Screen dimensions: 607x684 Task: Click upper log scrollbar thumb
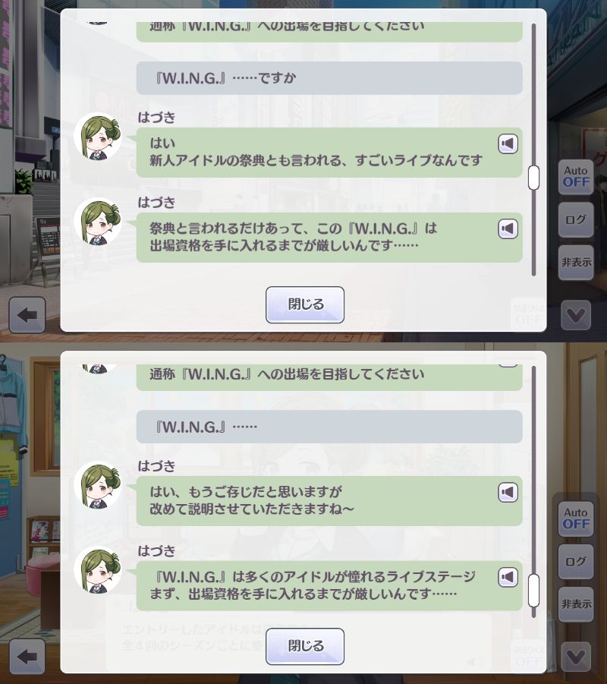coord(533,178)
